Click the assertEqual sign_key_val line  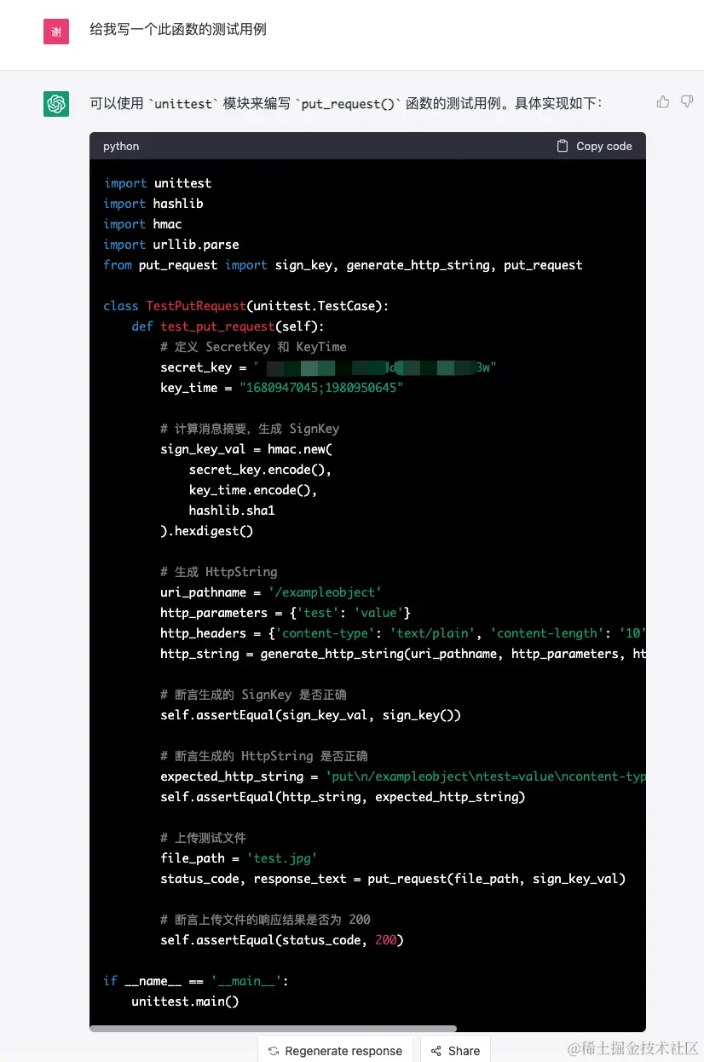(310, 715)
